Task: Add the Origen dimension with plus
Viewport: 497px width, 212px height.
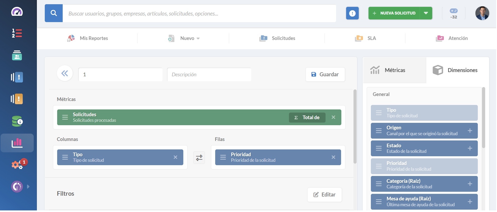Action: [x=470, y=131]
